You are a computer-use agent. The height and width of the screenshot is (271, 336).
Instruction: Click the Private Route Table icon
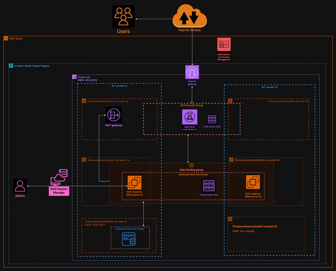[x=209, y=185]
